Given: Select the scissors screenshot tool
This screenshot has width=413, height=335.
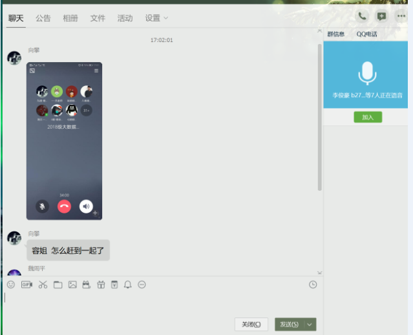Looking at the screenshot, I should (x=43, y=285).
